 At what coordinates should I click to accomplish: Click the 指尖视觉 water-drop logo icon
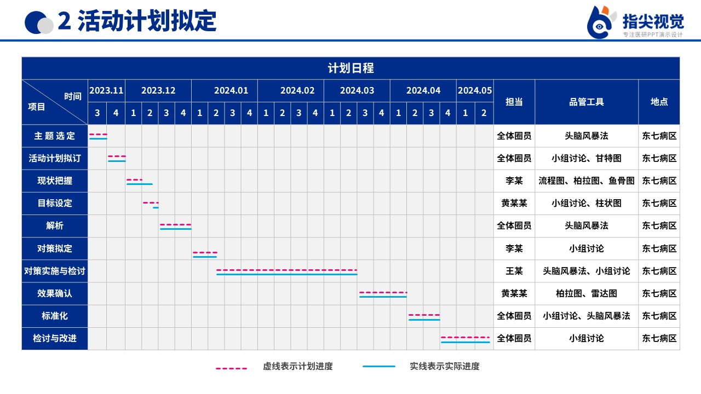(601, 22)
